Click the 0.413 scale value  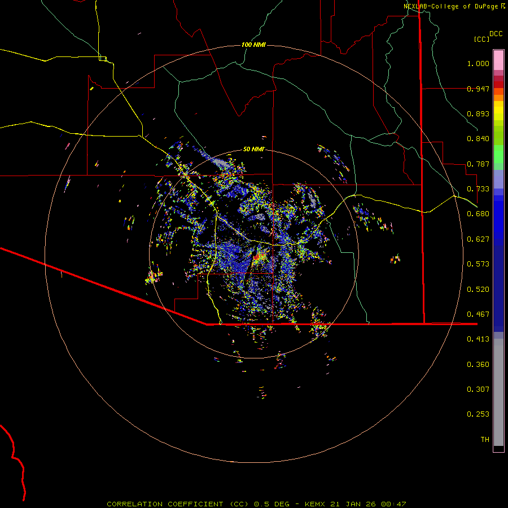tap(478, 339)
